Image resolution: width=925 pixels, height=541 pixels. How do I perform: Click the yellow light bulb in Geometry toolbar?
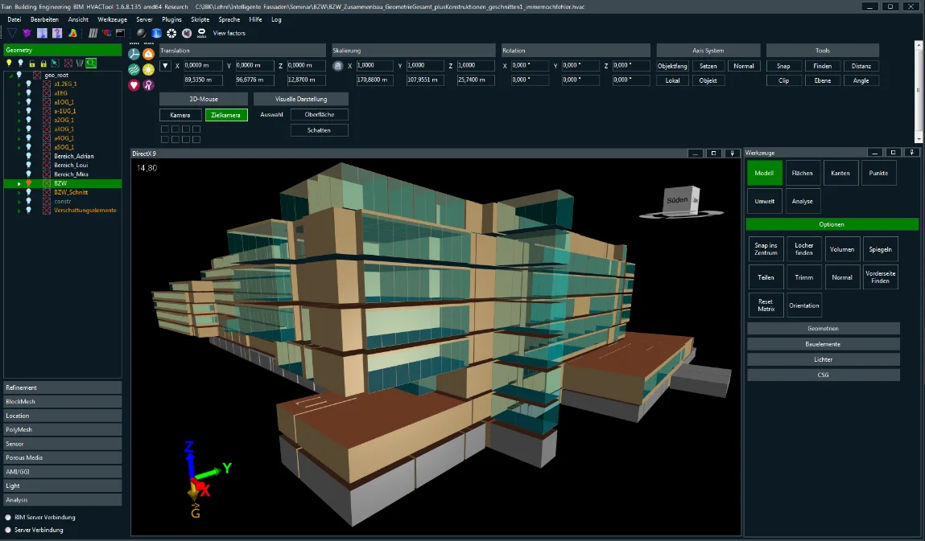[x=9, y=63]
